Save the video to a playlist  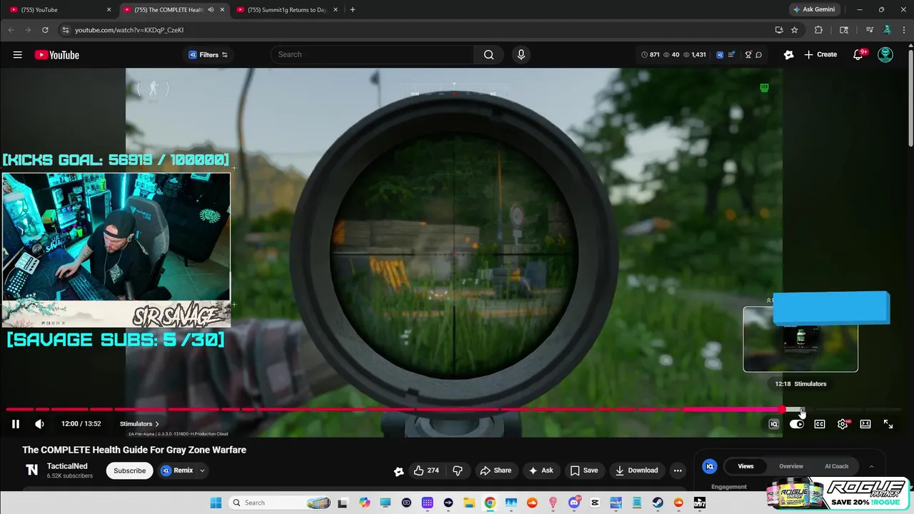[x=583, y=470]
